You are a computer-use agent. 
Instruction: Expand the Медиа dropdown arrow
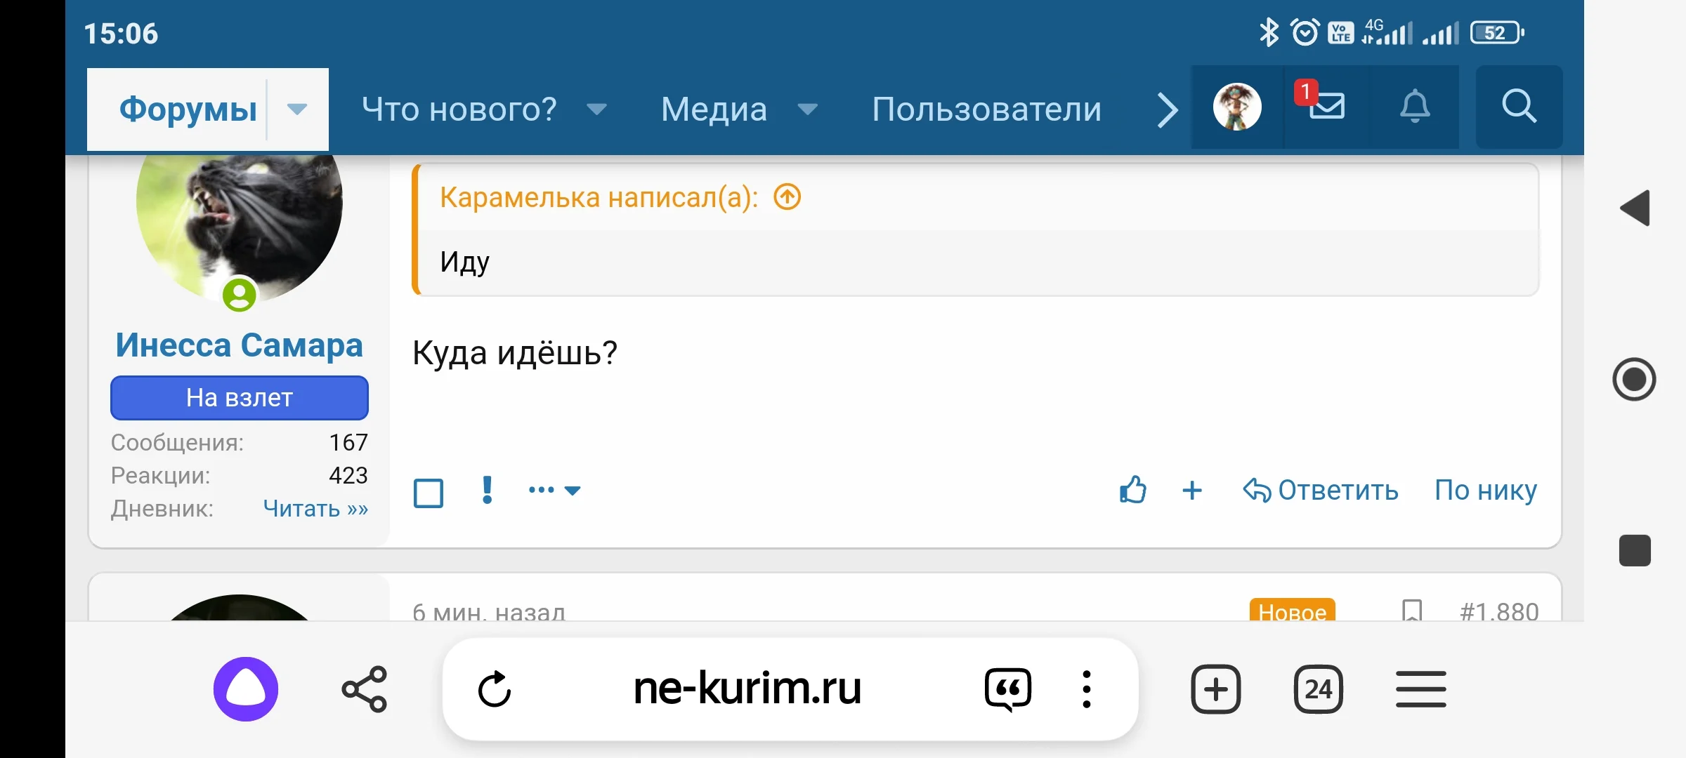(x=808, y=110)
